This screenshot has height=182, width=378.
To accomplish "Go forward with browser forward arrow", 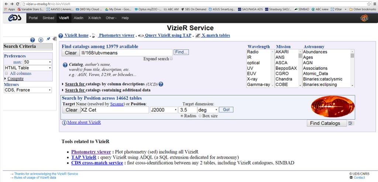I will pos(12,4).
